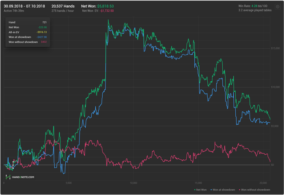
Task: Click the 20,000 x-axis label
Action: pos(263,183)
